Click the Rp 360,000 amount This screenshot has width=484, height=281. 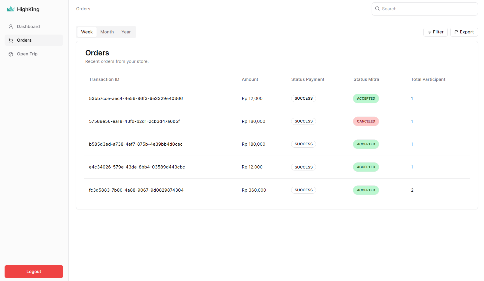254,190
